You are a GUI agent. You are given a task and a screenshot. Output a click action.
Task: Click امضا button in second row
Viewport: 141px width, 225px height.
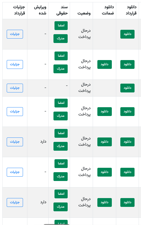click(61, 56)
